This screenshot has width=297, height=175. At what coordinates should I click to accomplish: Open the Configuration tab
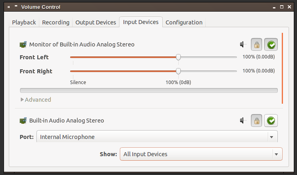tap(184, 22)
